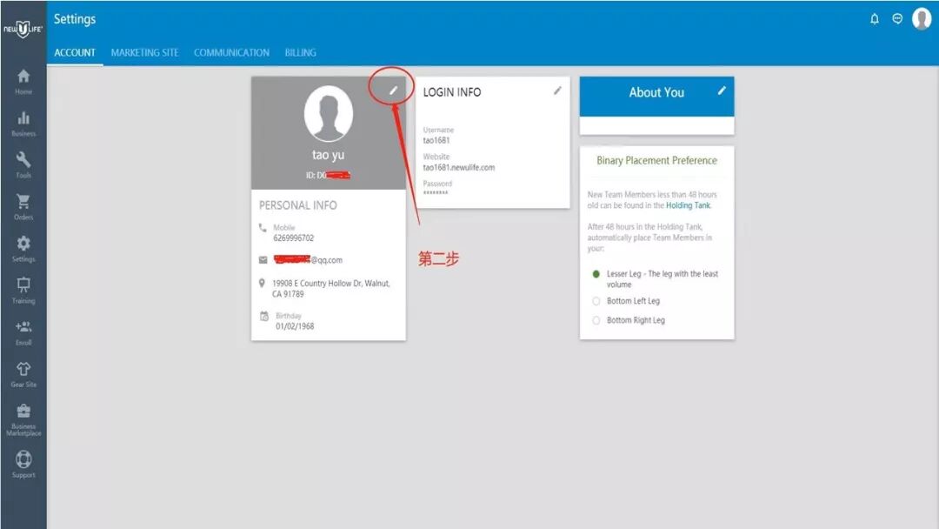
Task: Select Bottom Right Leg radio option
Action: [x=596, y=320]
